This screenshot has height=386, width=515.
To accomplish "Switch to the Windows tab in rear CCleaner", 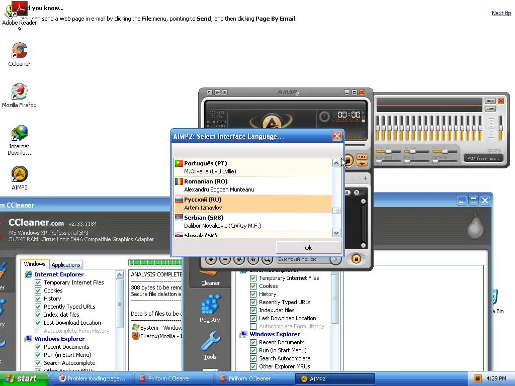I will point(35,264).
